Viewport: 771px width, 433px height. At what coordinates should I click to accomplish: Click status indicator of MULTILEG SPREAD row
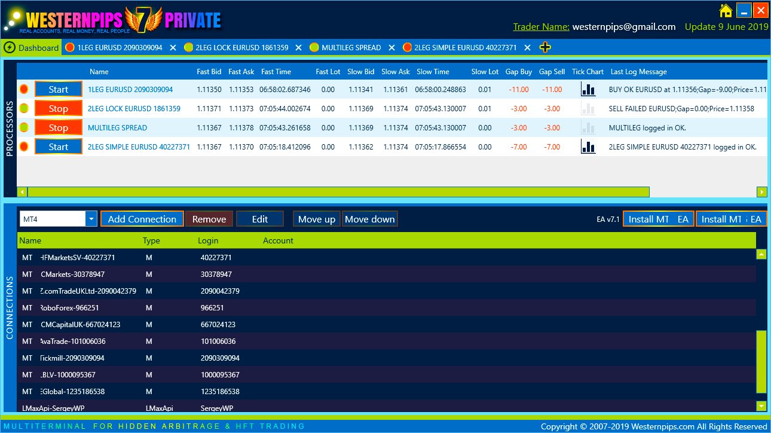tap(24, 127)
